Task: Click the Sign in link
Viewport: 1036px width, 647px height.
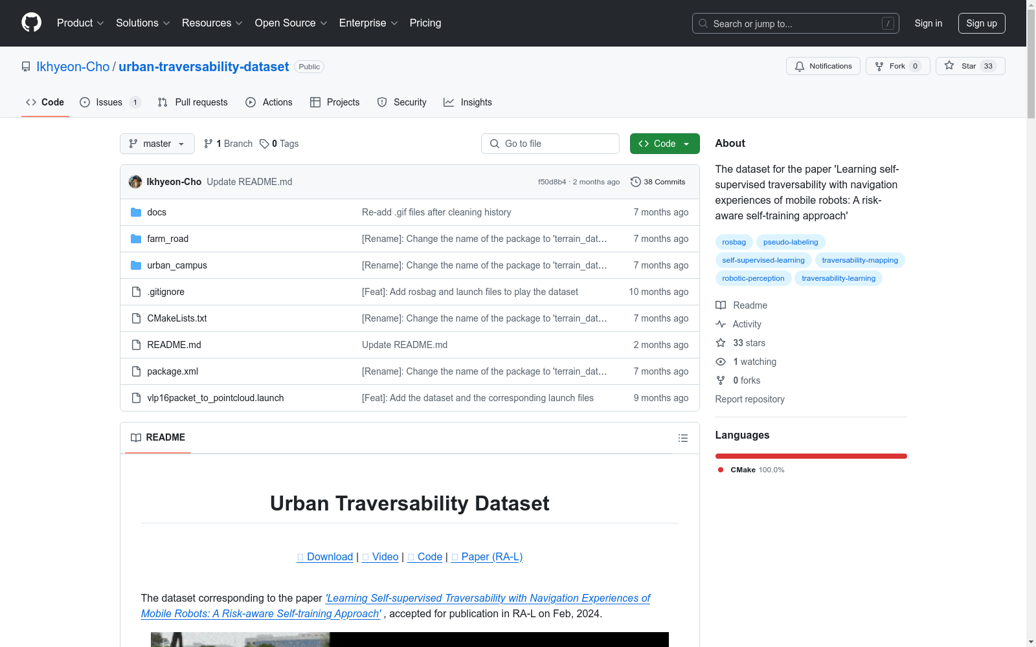Action: coord(929,23)
